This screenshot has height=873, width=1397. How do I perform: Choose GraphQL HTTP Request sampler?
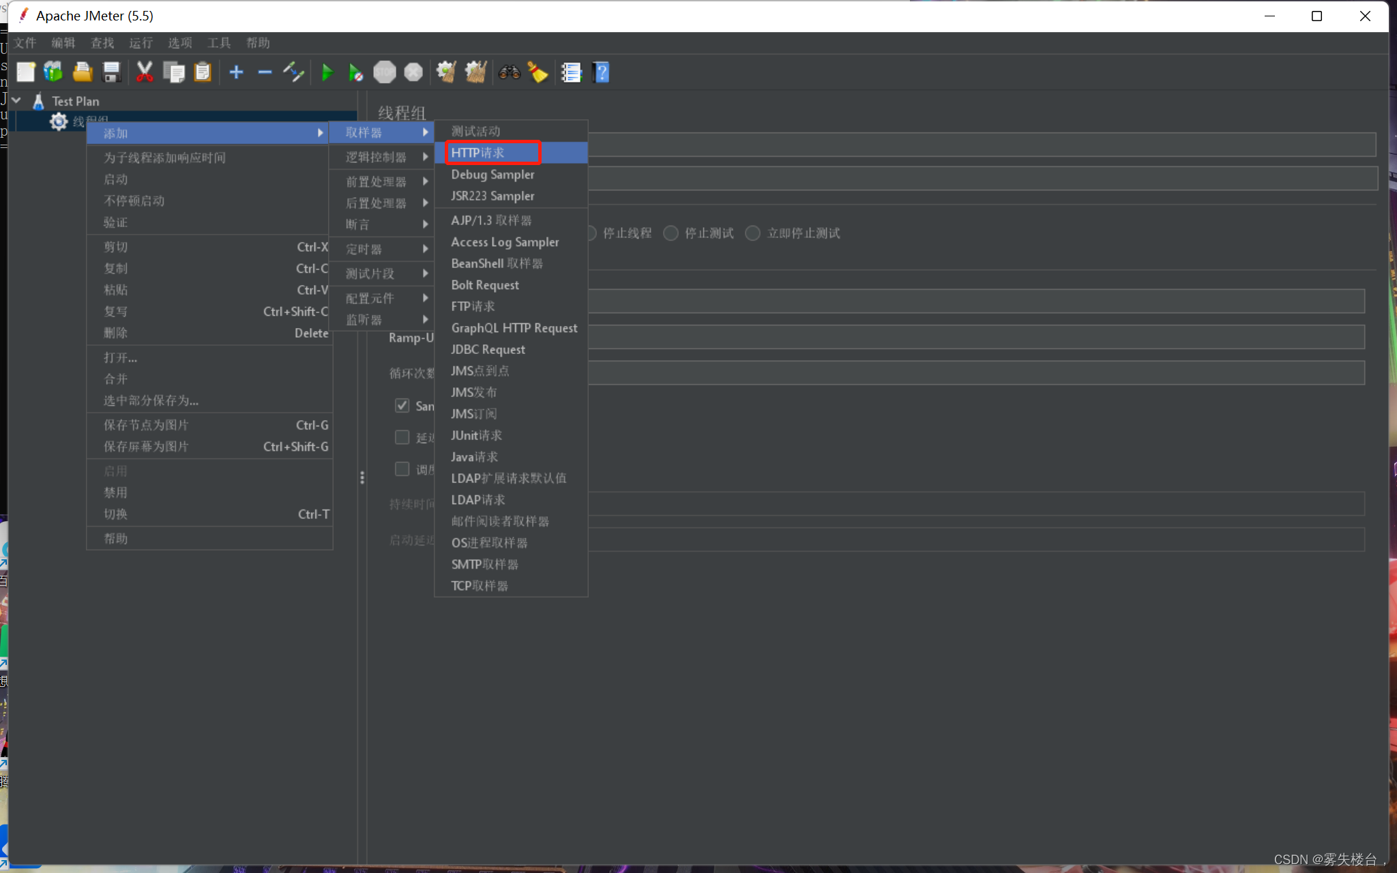[x=511, y=328]
